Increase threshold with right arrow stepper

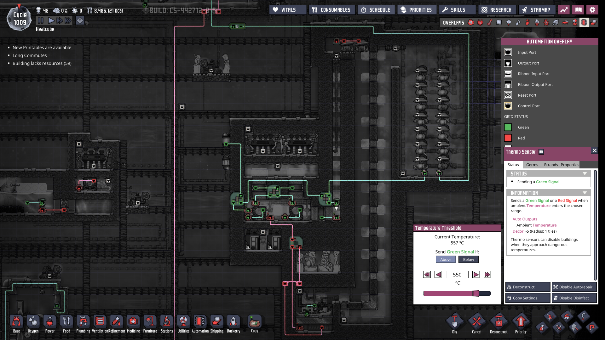click(476, 275)
